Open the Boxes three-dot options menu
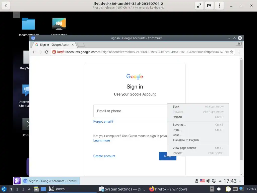257x193 pixels. click(219, 6)
